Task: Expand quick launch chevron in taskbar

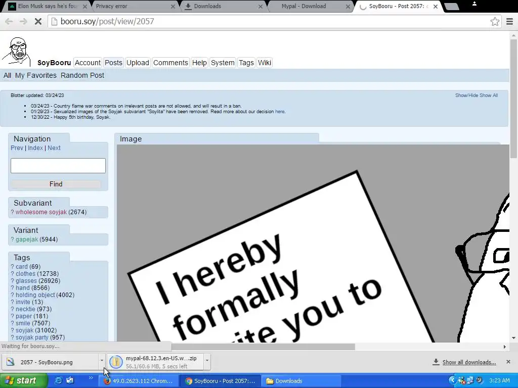Action: click(91, 378)
